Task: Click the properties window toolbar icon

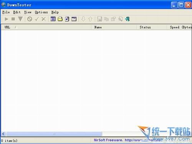Action: coord(74,19)
